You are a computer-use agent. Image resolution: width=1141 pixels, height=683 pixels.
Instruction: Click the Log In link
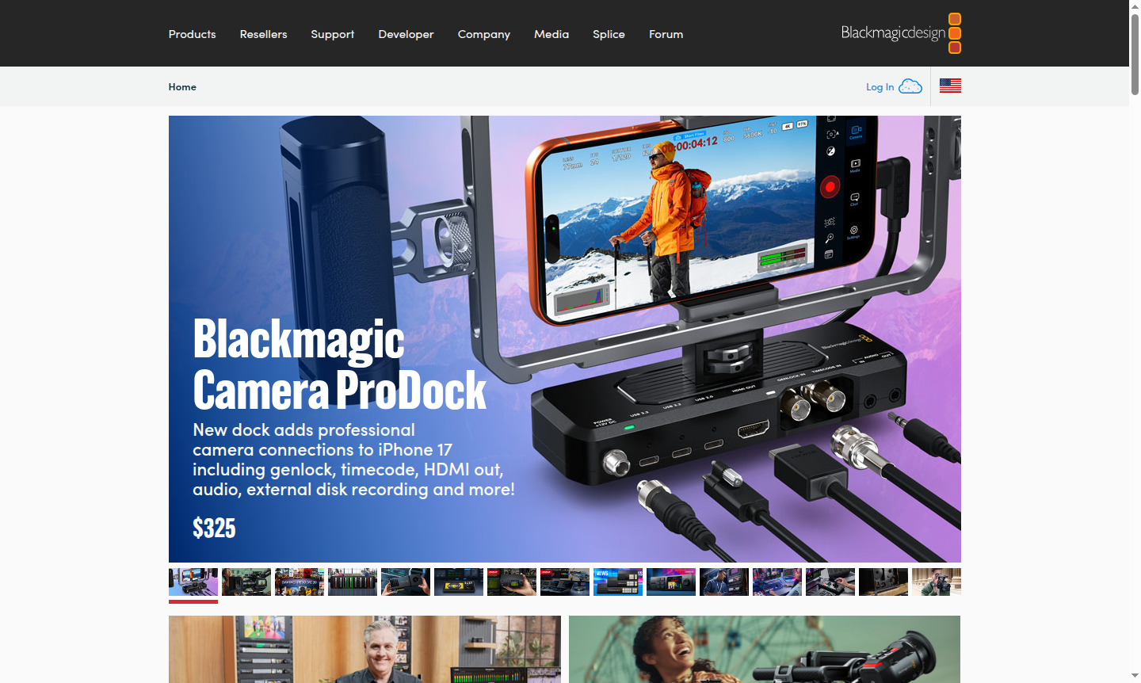880,87
